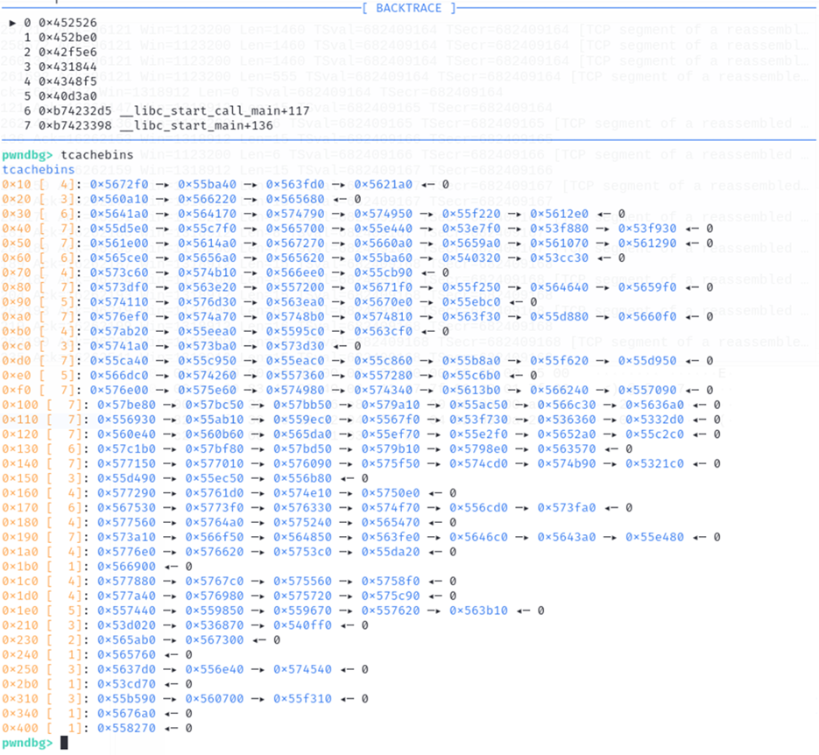Click __libc_start_main+136 symbol
Screen dimensions: 819x755
[x=196, y=125]
